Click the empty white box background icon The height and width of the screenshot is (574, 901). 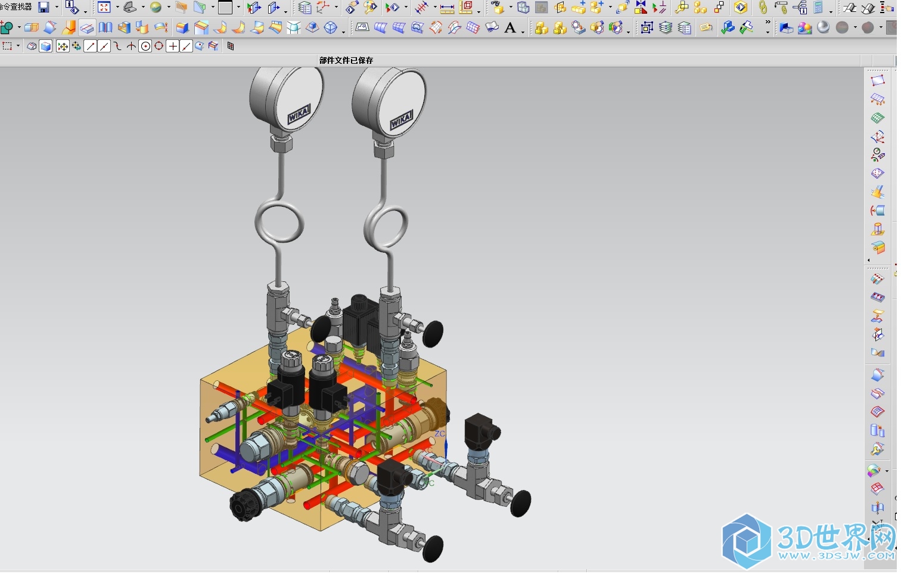(x=225, y=7)
